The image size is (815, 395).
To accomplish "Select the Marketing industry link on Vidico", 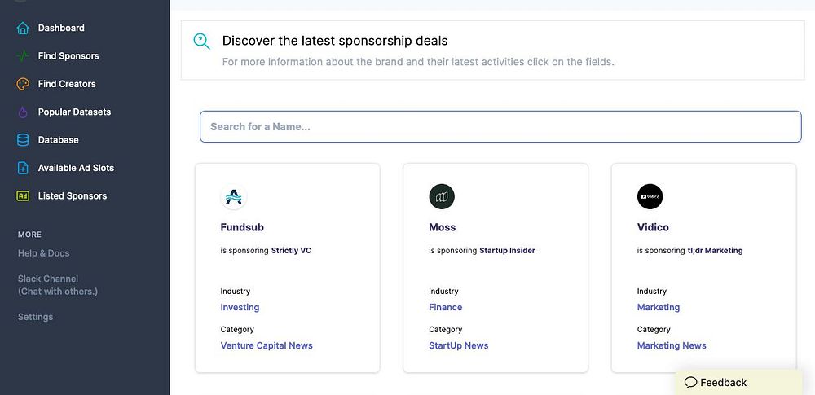I will coord(659,307).
